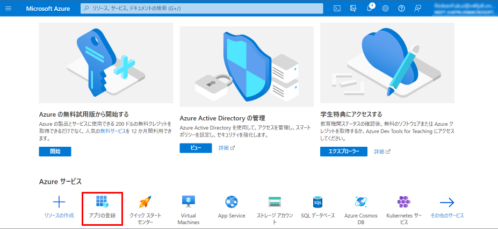Open the Azure Cosmos DB icon
The image size is (498, 229).
361,202
